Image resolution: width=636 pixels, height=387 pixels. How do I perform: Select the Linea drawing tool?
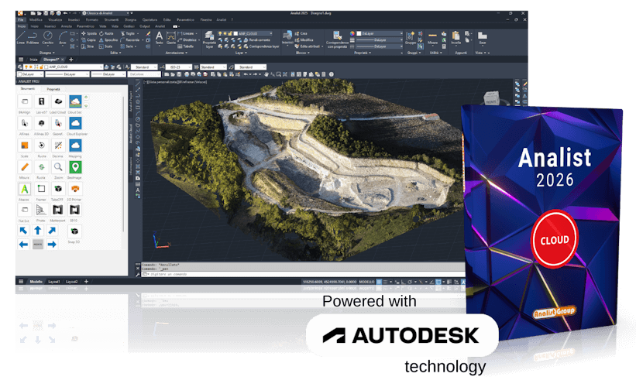point(21,37)
